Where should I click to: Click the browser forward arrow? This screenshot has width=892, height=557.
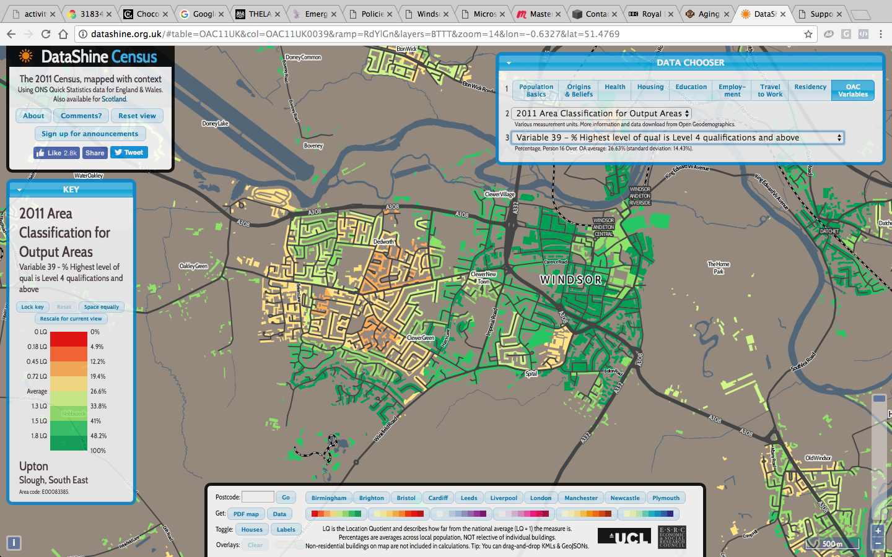pyautogui.click(x=28, y=34)
